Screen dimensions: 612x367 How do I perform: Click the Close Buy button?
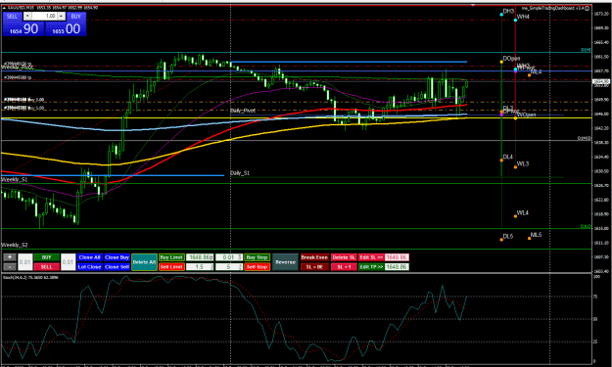tap(117, 257)
